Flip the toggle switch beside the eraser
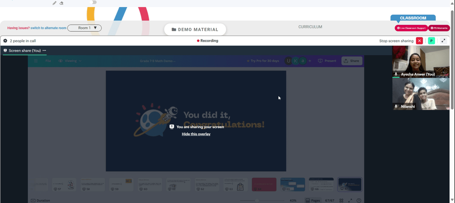 click(93, 2)
